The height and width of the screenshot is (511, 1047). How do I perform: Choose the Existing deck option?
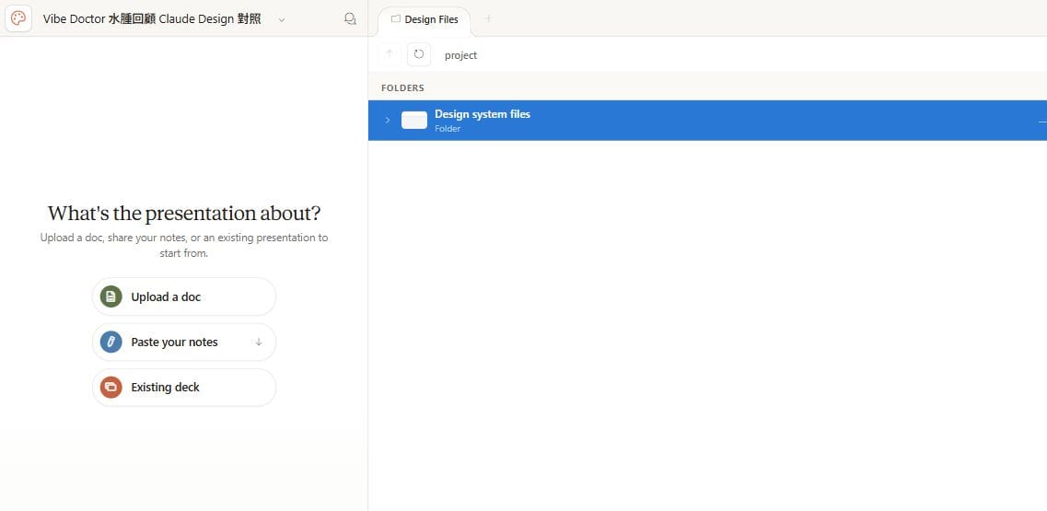[184, 388]
